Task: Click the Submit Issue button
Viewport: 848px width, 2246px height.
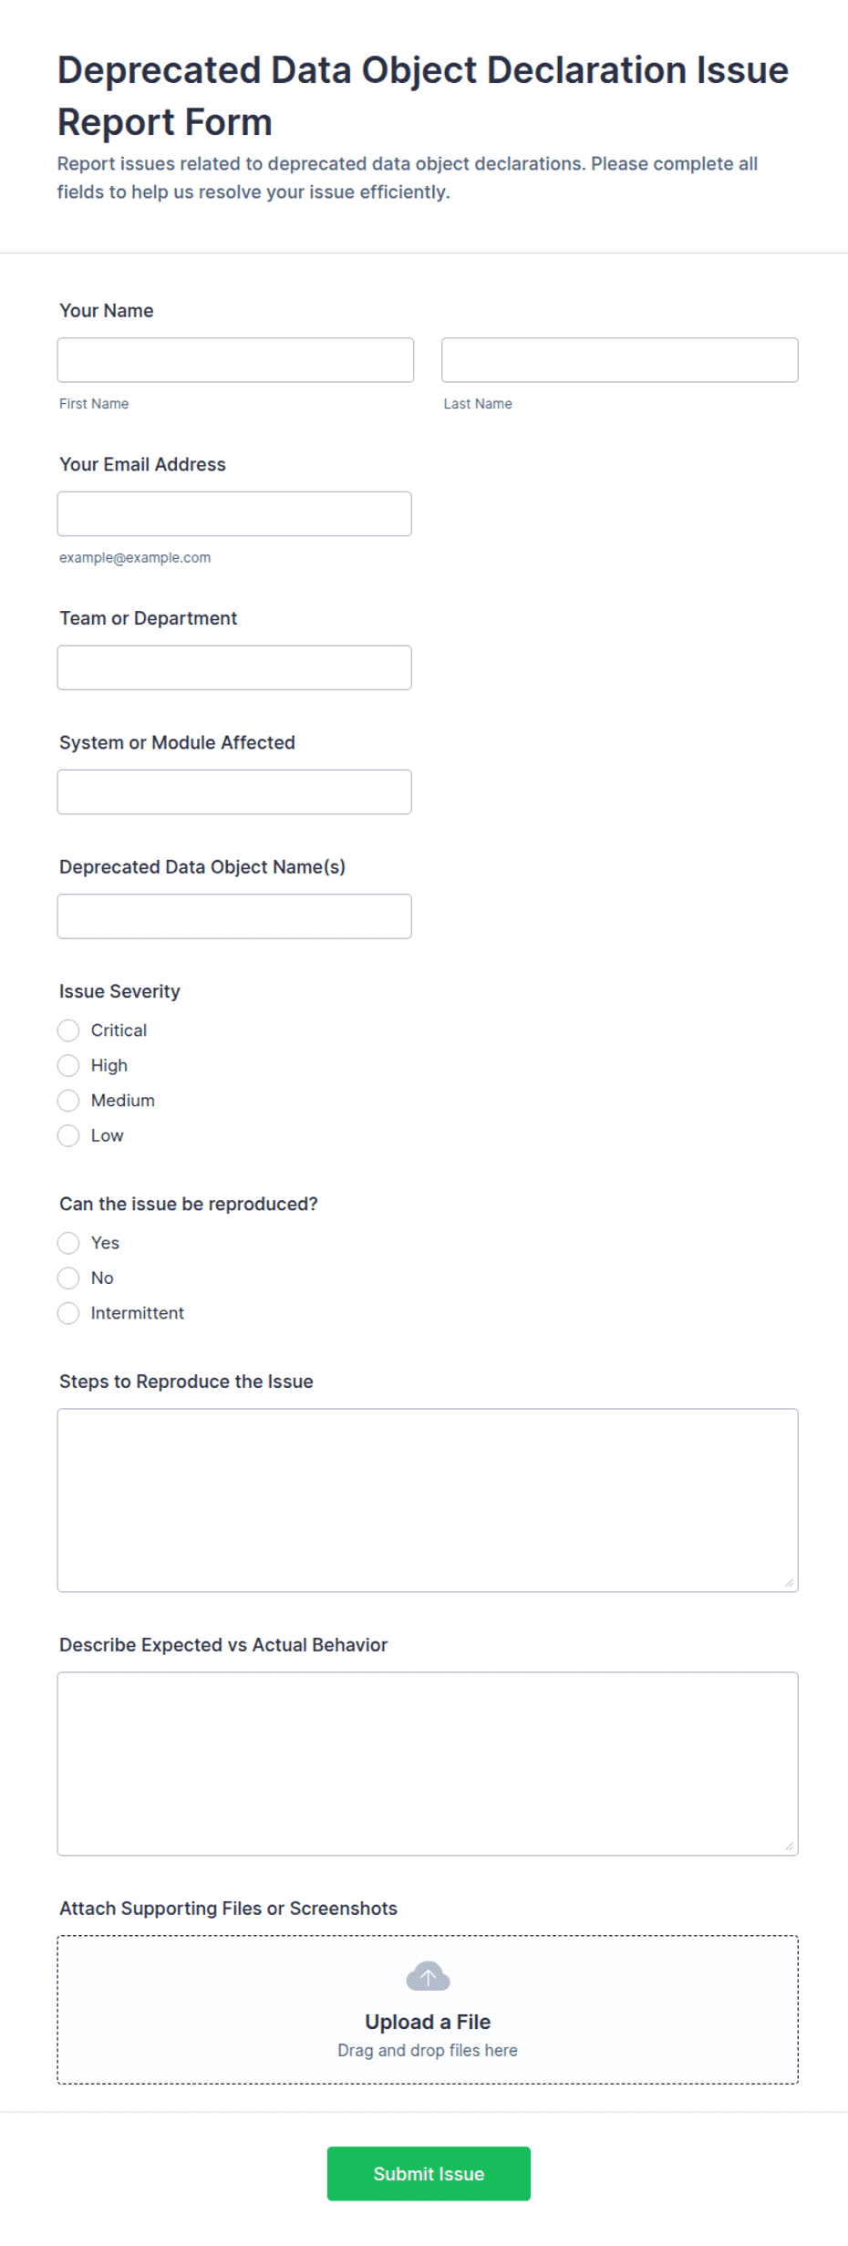Action: (x=429, y=2173)
